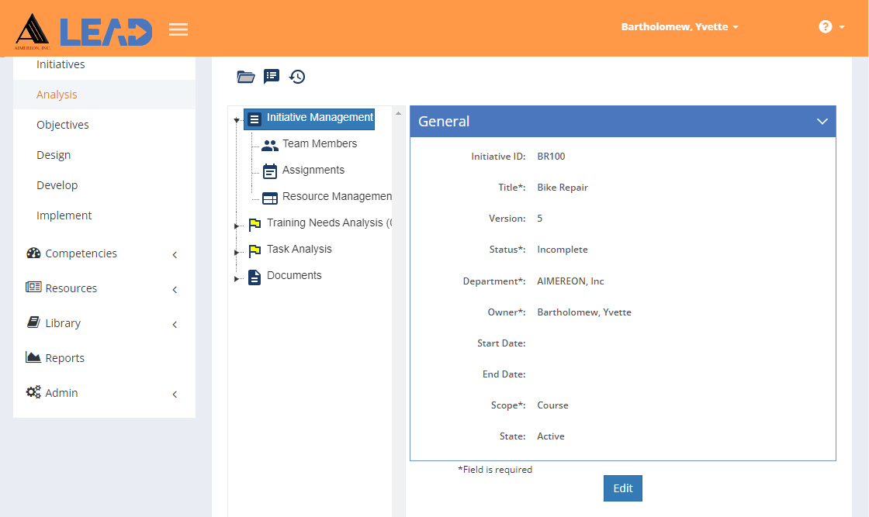Click the Initiative Management list icon
The height and width of the screenshot is (517, 869).
(x=254, y=119)
